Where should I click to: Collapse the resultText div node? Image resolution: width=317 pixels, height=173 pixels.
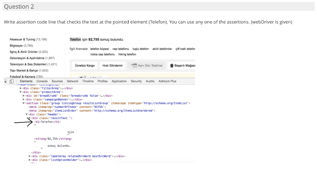29,118
